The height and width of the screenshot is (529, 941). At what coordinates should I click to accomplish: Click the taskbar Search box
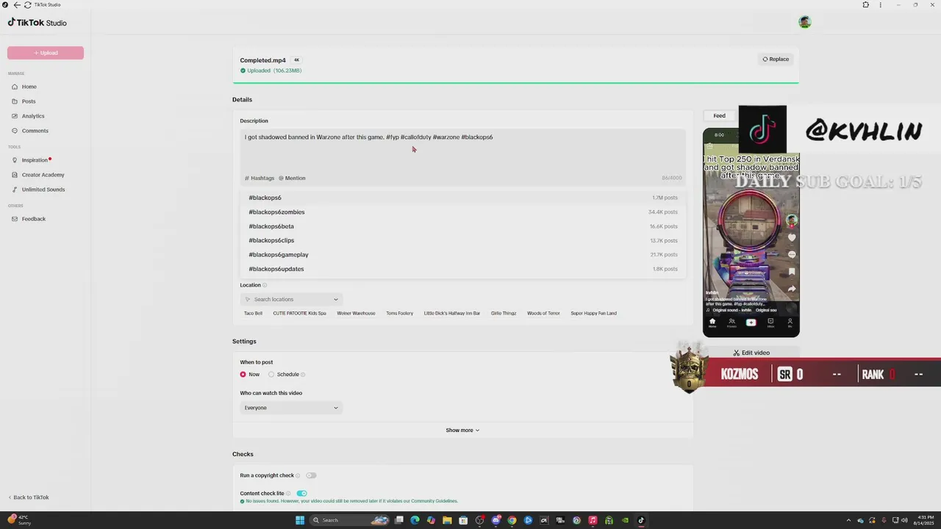point(348,520)
